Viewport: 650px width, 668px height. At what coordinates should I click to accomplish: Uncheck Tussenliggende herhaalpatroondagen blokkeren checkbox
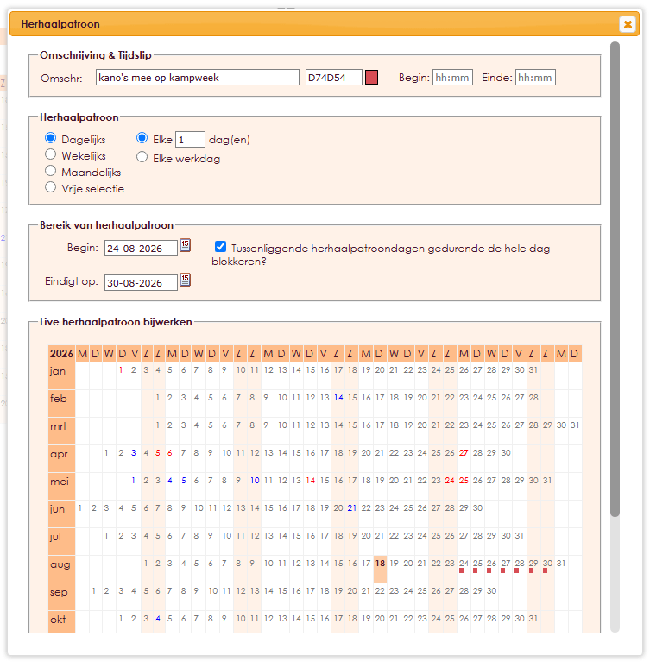click(220, 246)
